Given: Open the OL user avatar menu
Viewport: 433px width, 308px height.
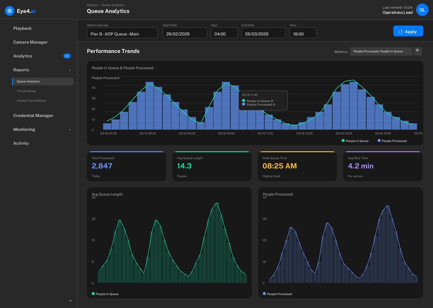Looking at the screenshot, I should 422,10.
